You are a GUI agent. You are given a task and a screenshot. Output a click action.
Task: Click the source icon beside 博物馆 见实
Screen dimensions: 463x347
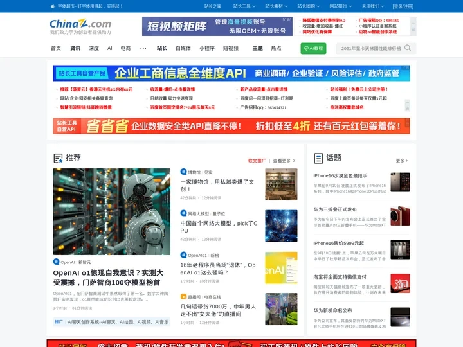click(x=183, y=172)
